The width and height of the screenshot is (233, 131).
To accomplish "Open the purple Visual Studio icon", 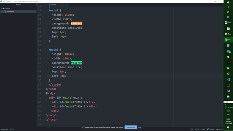I will tap(228, 91).
